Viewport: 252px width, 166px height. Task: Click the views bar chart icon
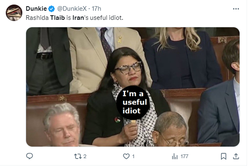(175, 157)
